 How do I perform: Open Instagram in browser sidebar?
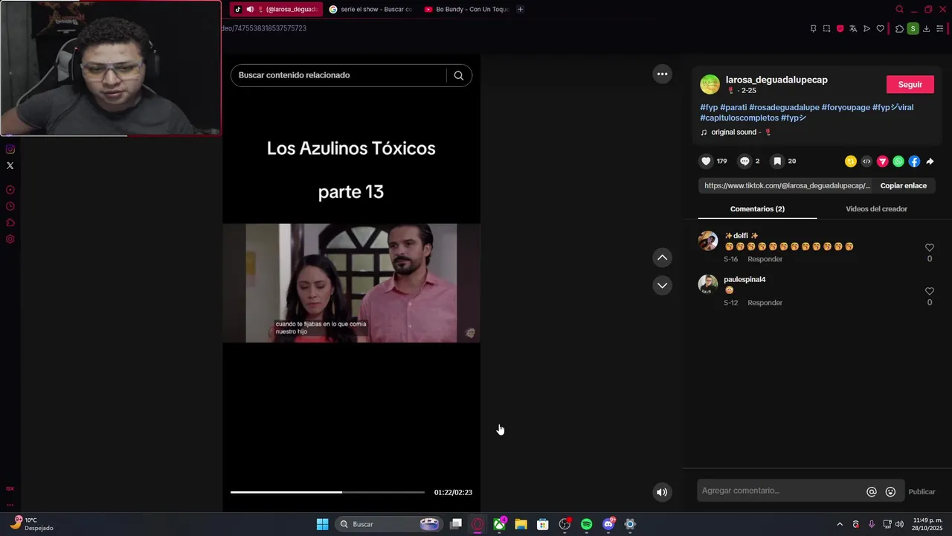10,149
